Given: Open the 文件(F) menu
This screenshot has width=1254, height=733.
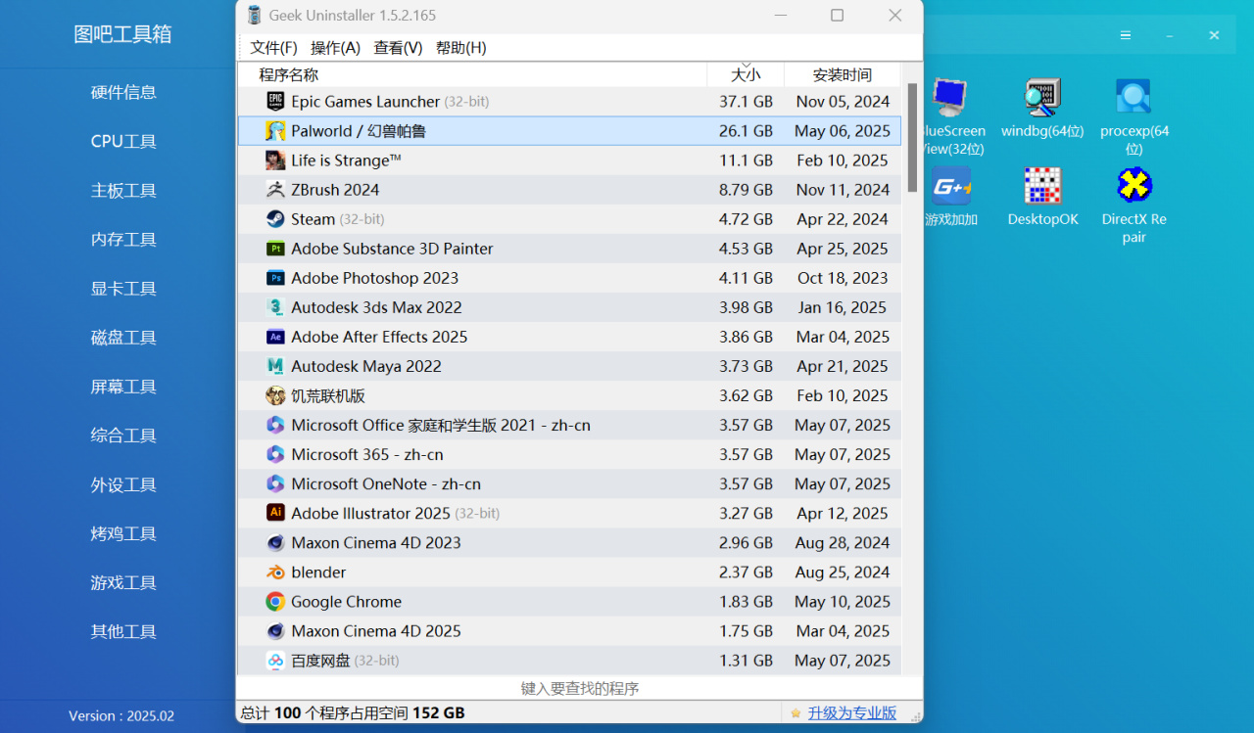Looking at the screenshot, I should pos(274,48).
